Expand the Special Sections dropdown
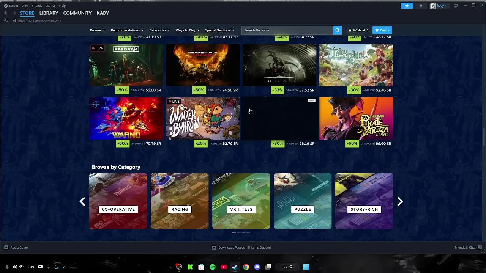 [x=219, y=30]
